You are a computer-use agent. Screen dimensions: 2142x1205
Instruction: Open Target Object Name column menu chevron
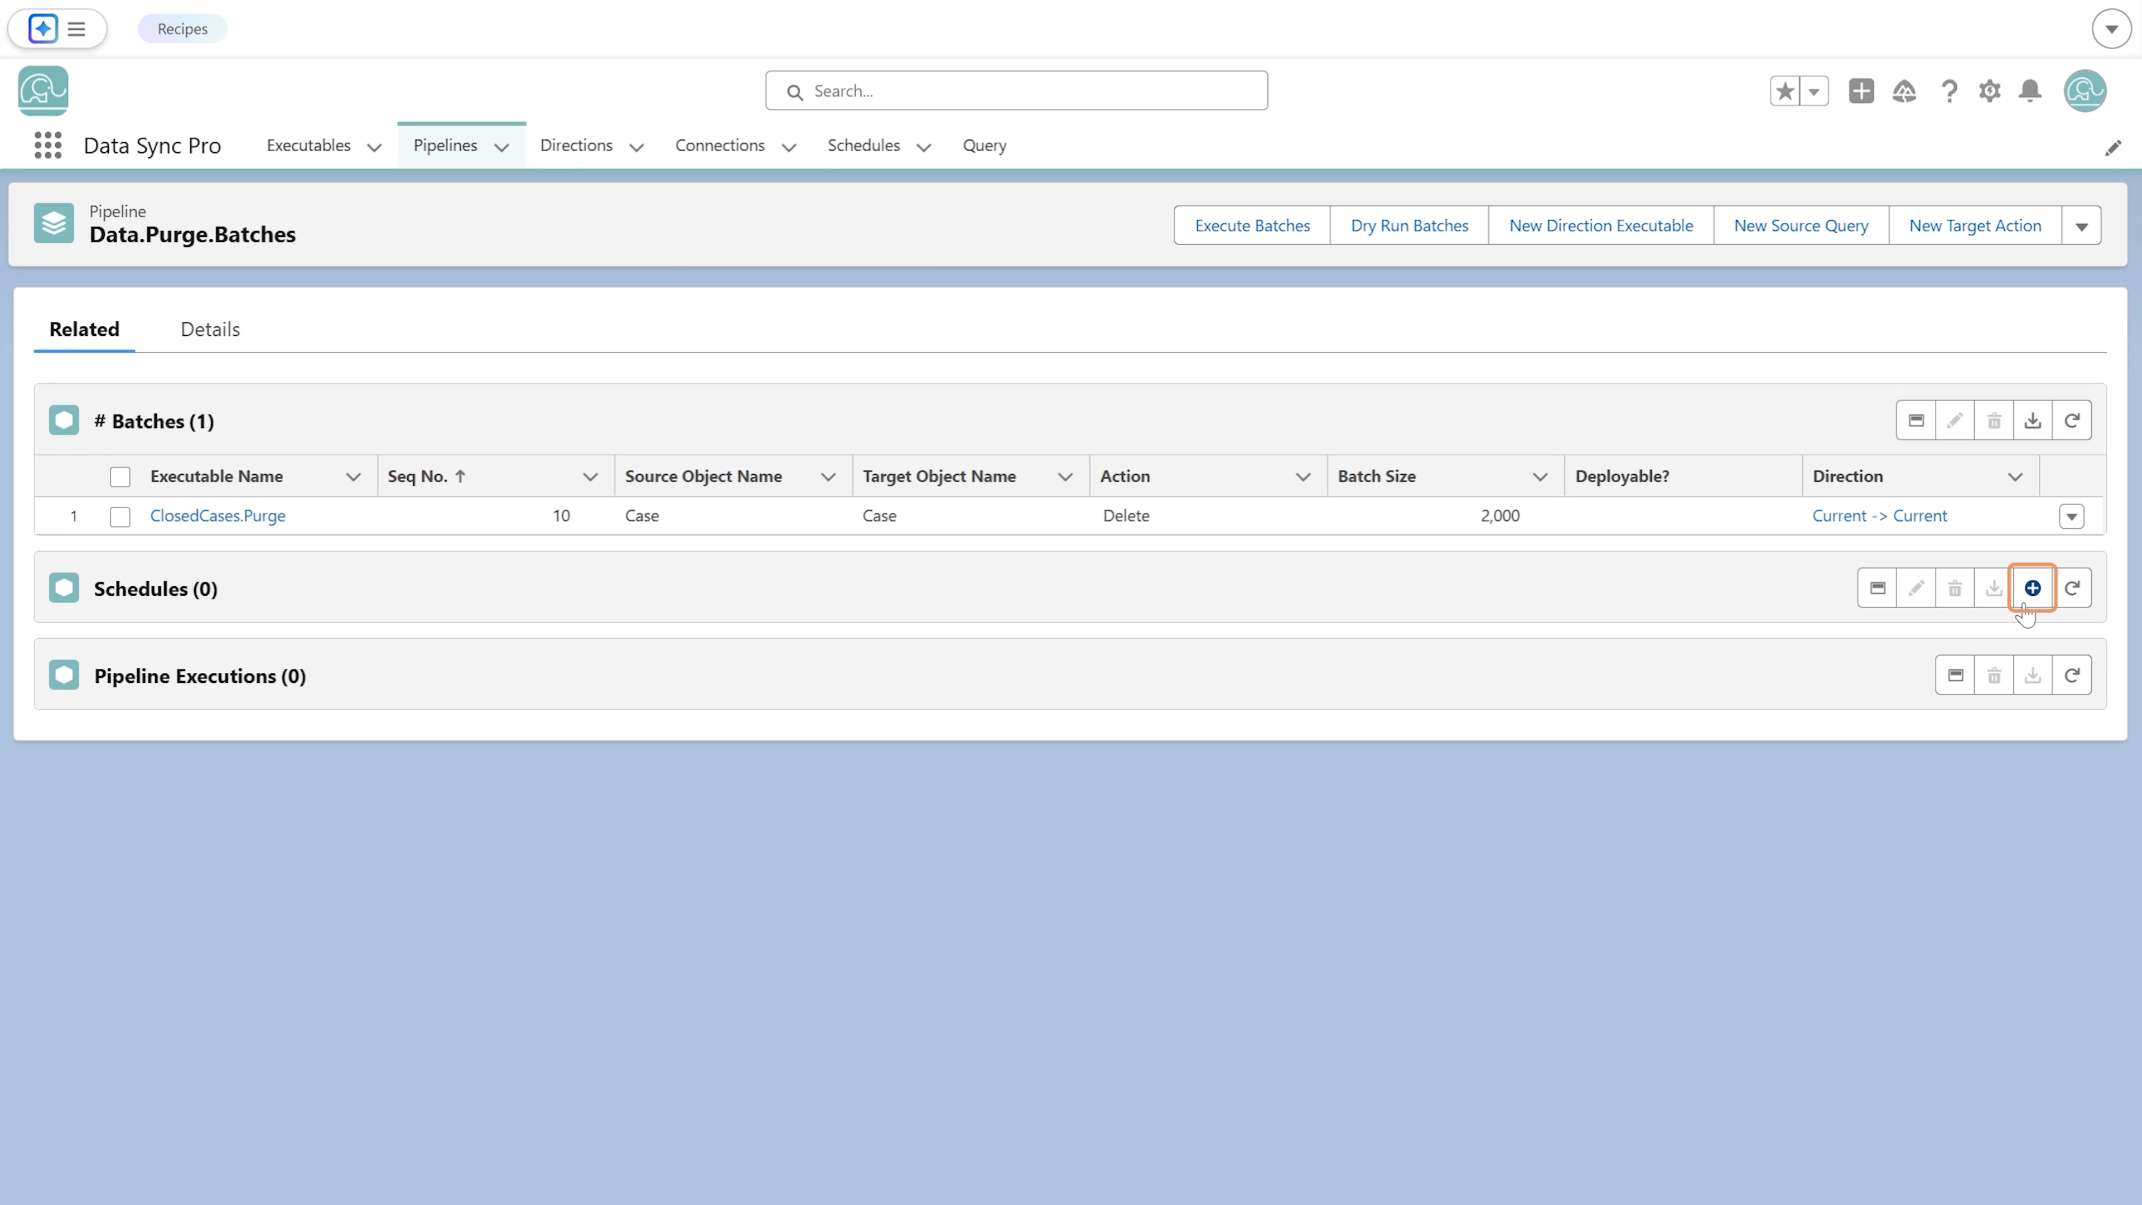coord(1064,478)
